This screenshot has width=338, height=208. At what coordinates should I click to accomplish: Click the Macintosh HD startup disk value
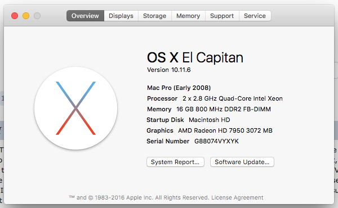pos(210,120)
